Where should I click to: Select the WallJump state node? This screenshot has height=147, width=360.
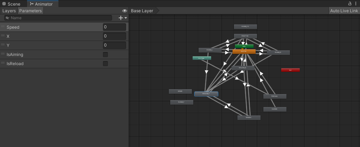click(275, 96)
